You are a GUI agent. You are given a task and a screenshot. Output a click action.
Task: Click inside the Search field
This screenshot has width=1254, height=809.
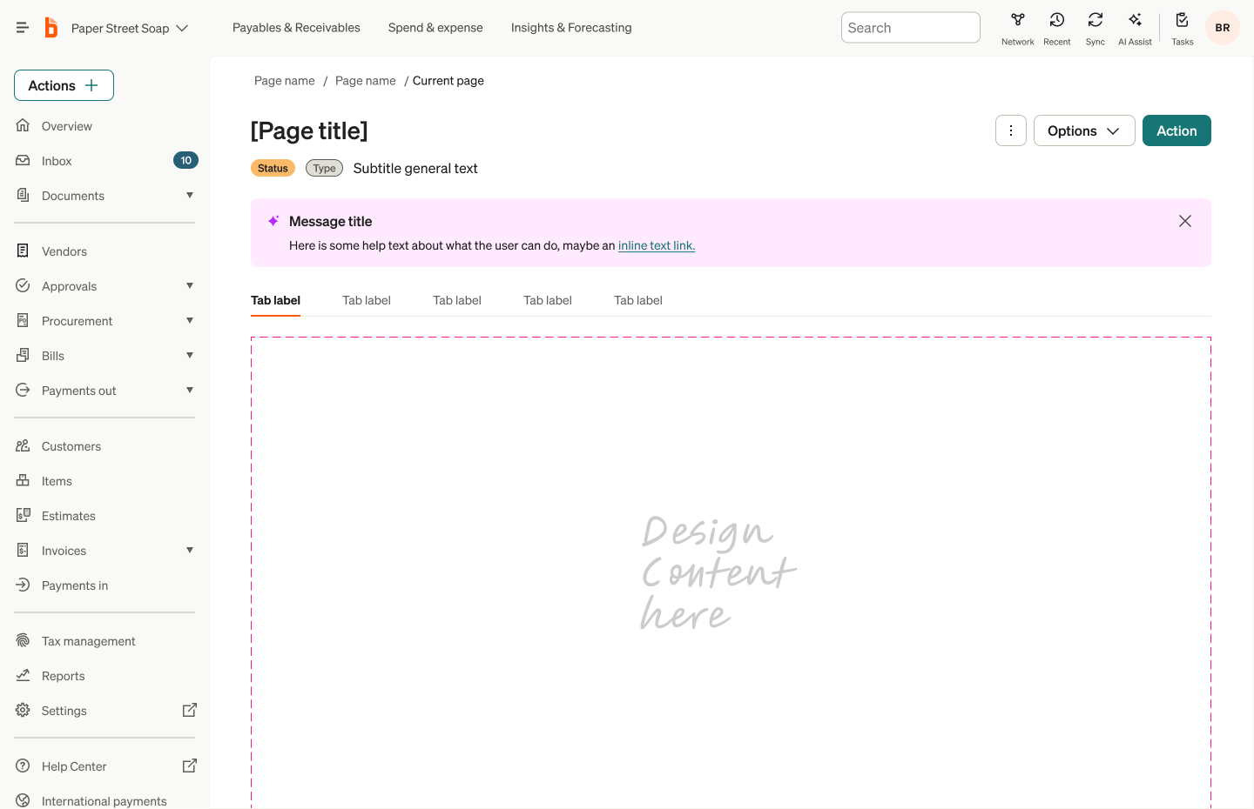pyautogui.click(x=910, y=27)
